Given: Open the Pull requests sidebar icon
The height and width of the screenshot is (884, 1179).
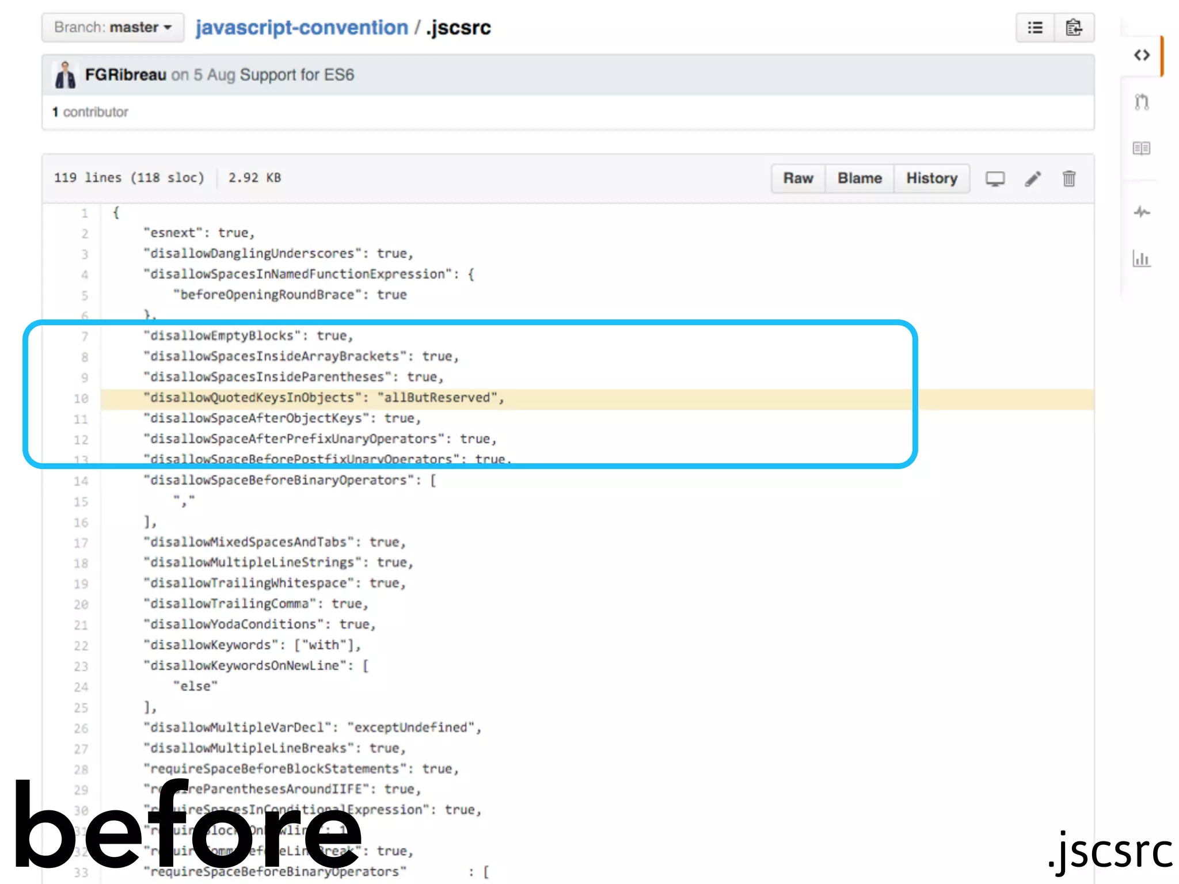Looking at the screenshot, I should point(1142,102).
